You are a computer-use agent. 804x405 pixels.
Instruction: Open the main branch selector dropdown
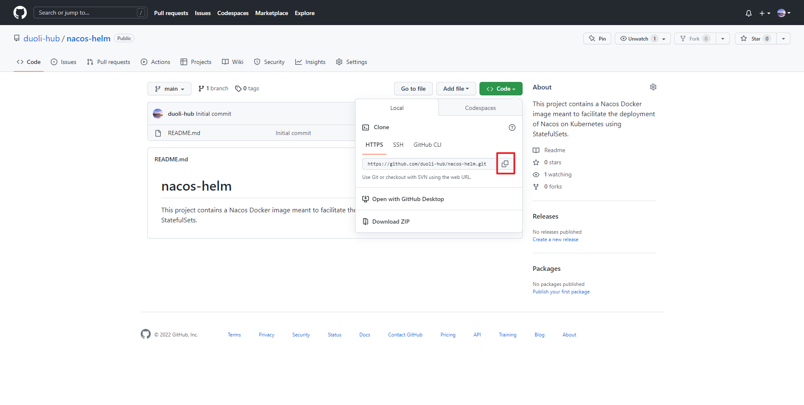(x=169, y=89)
